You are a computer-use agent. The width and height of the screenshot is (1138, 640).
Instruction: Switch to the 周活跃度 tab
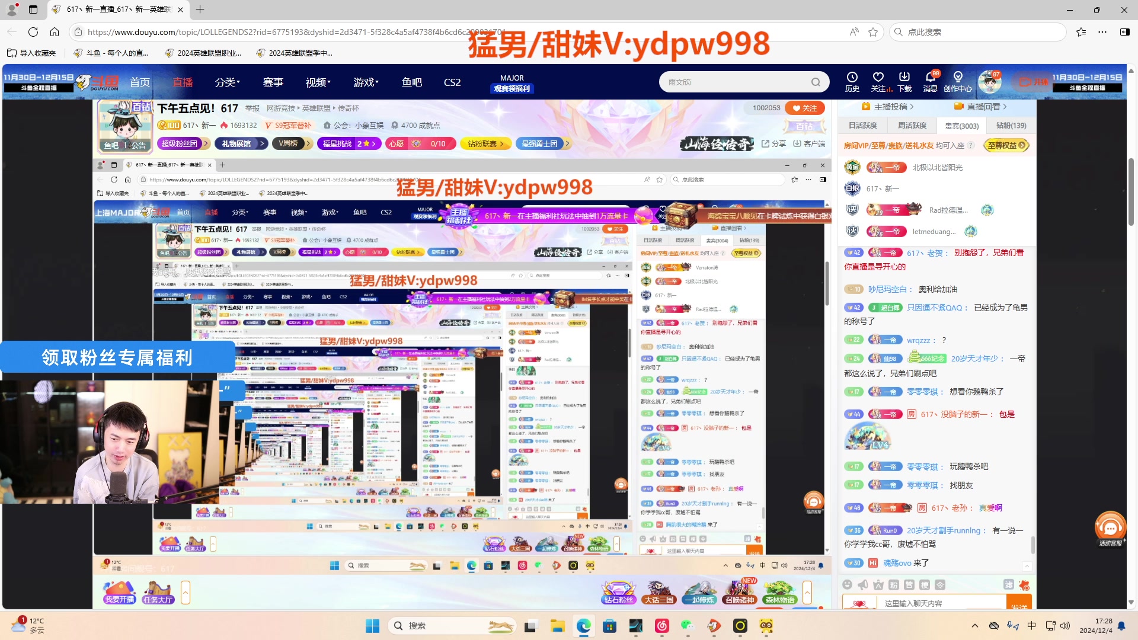(912, 126)
